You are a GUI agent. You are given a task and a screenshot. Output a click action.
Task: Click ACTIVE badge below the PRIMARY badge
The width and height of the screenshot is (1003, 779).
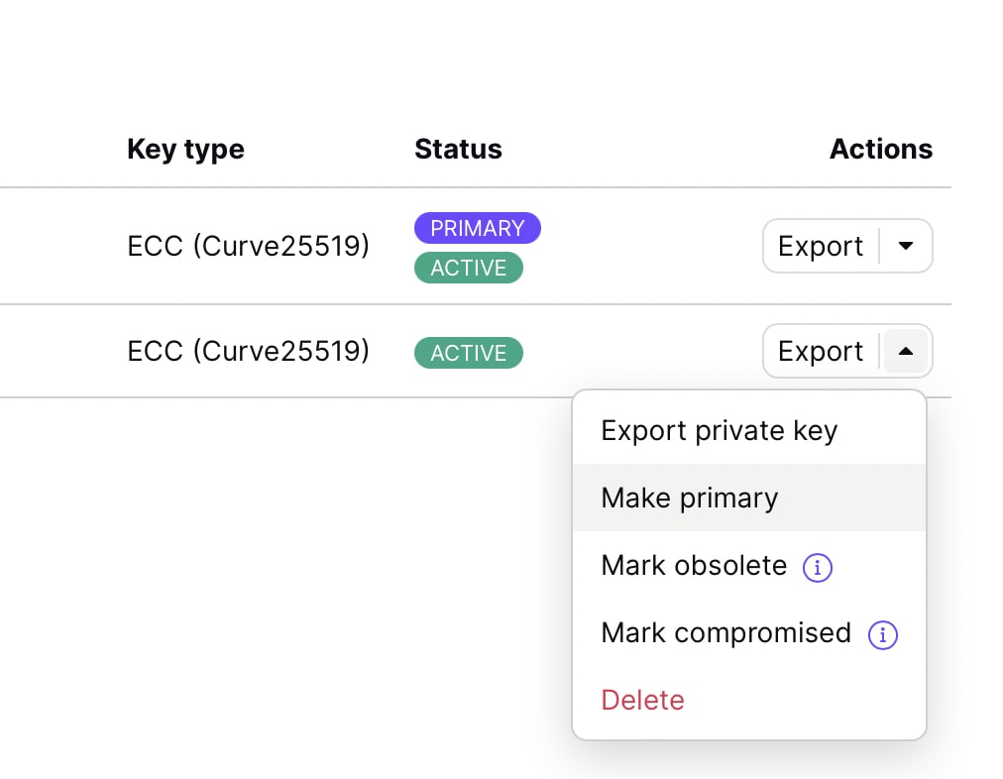[468, 268]
